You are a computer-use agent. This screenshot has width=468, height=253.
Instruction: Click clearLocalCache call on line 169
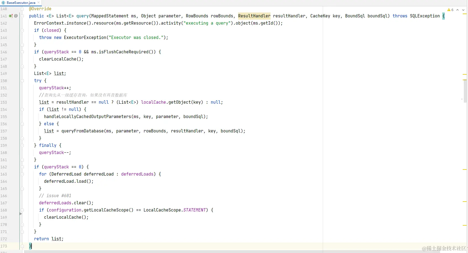63,217
